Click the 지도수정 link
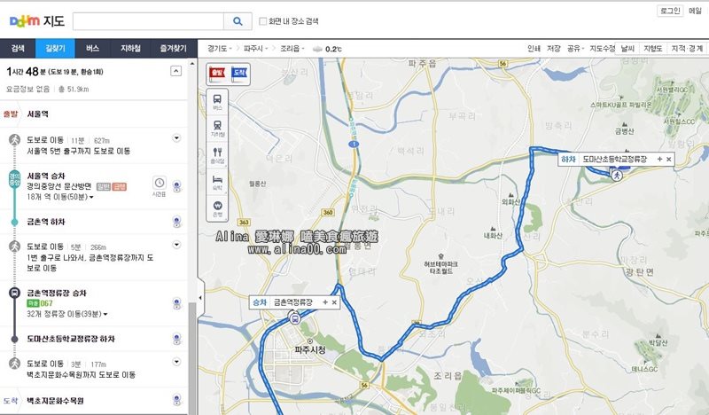The height and width of the screenshot is (415, 709). pyautogui.click(x=602, y=49)
